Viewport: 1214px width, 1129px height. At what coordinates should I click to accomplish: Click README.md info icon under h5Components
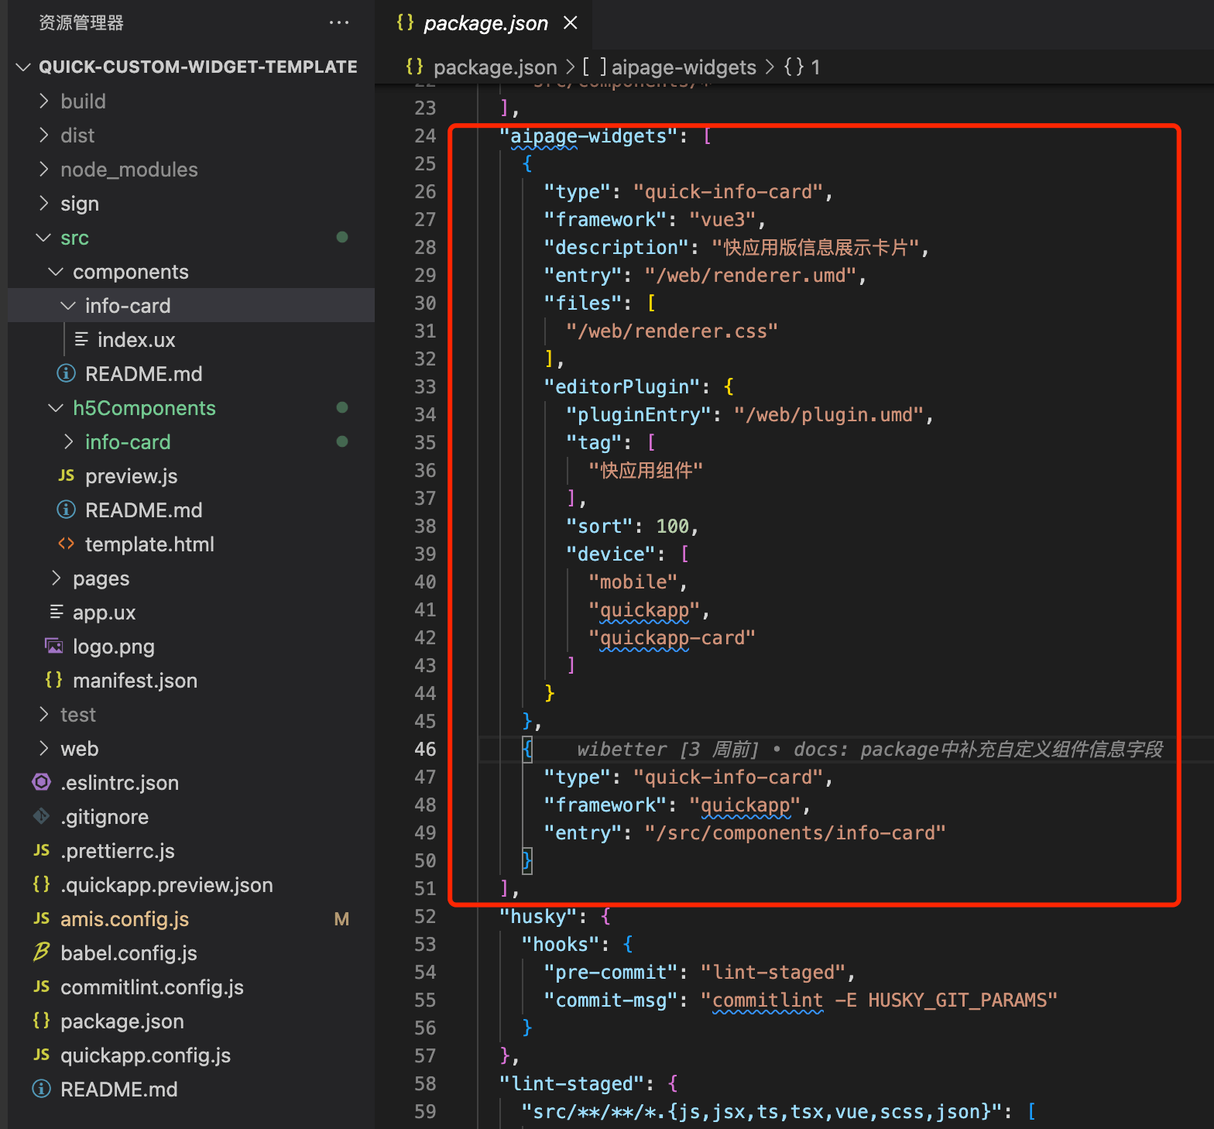click(67, 510)
